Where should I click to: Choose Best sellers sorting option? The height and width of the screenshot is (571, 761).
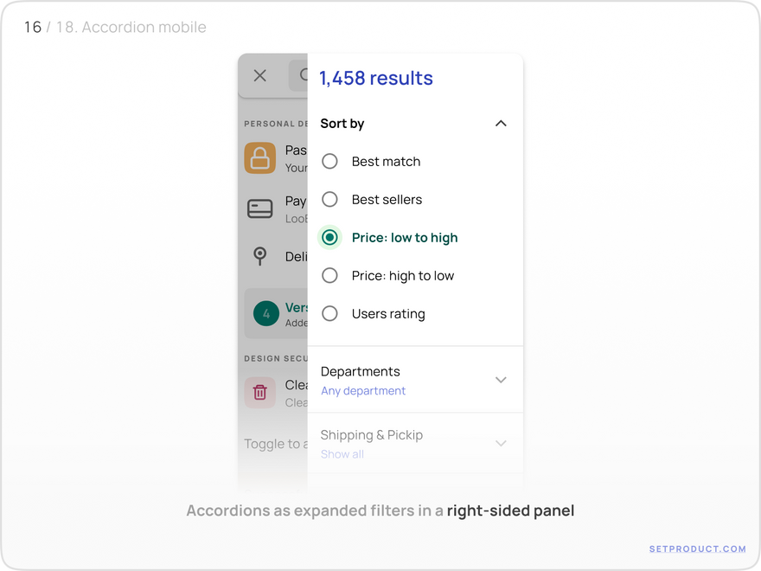click(x=329, y=199)
